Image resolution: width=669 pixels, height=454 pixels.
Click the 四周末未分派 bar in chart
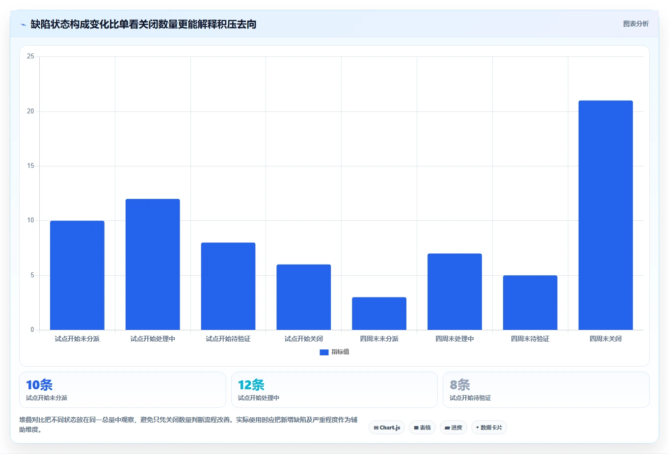coord(379,314)
